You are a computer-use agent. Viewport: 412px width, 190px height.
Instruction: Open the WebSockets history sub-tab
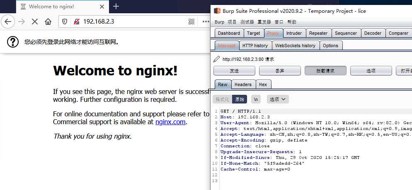[296, 46]
